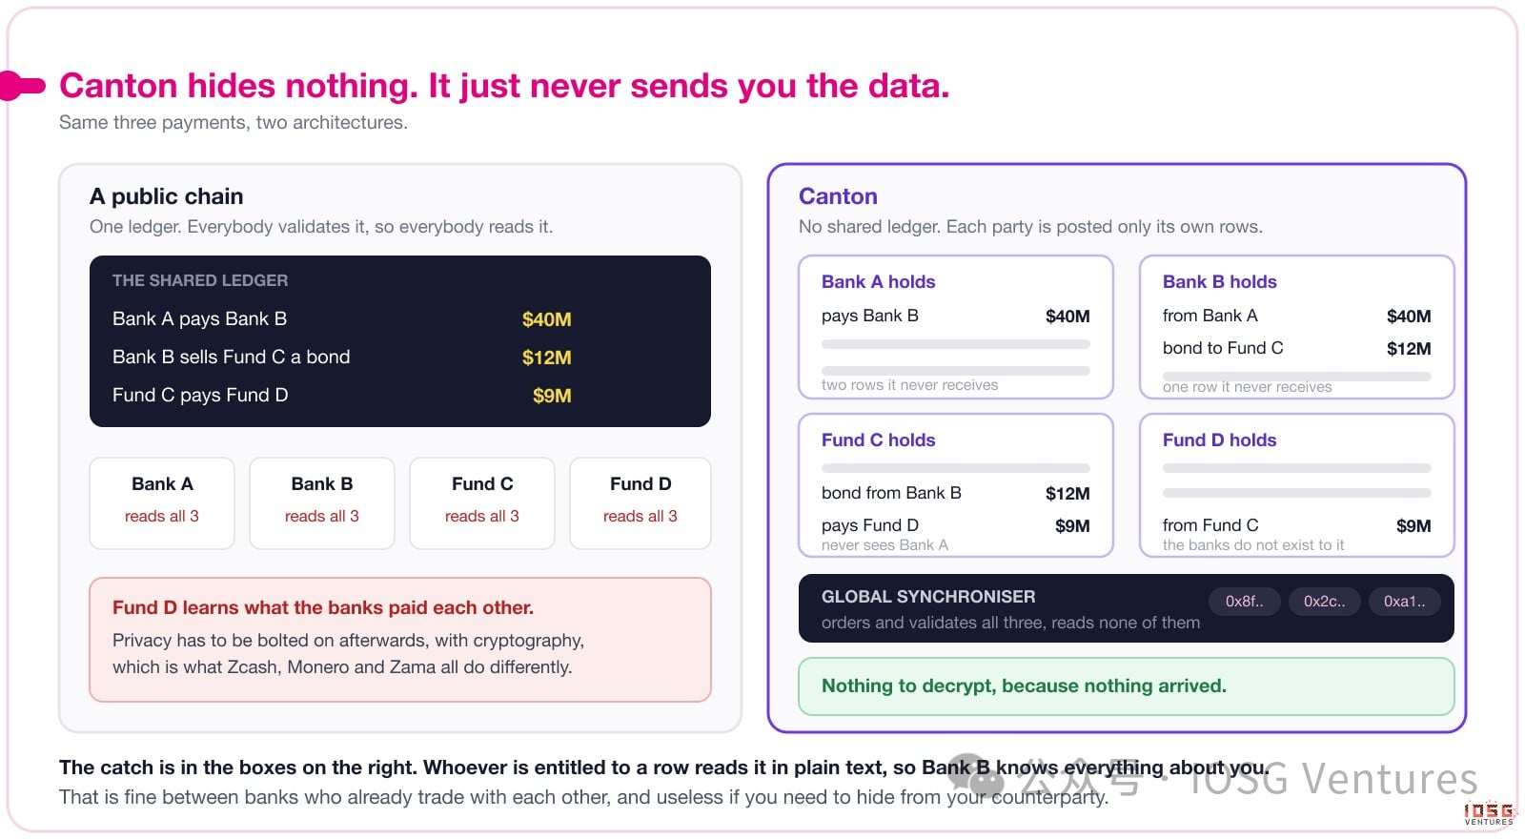Click the WeChat watermark icon

point(975,779)
